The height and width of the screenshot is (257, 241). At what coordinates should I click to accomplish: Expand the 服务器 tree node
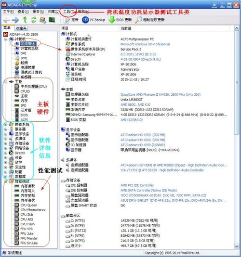click(6, 129)
